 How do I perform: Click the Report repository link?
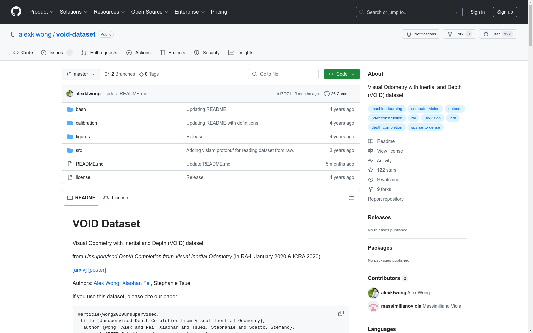(x=386, y=199)
